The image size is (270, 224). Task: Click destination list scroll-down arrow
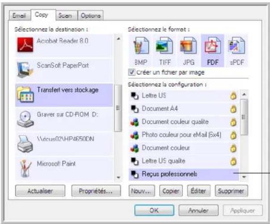118,178
